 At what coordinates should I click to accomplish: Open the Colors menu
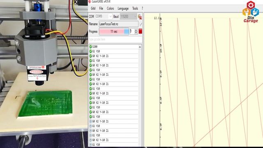click(x=110, y=8)
